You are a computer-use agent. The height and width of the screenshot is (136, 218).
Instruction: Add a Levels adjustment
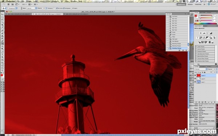click(204, 33)
